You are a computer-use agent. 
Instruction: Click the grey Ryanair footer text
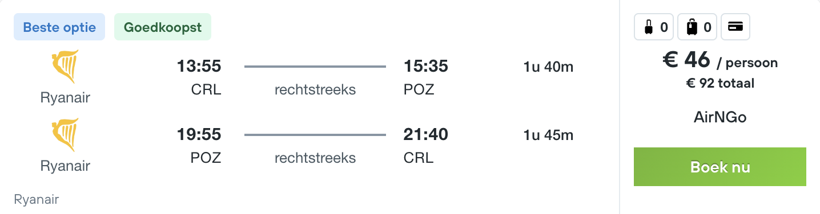37,200
